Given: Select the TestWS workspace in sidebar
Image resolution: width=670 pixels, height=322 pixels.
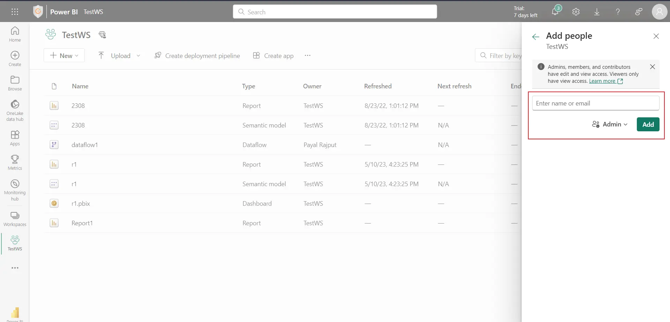Looking at the screenshot, I should coord(15,243).
